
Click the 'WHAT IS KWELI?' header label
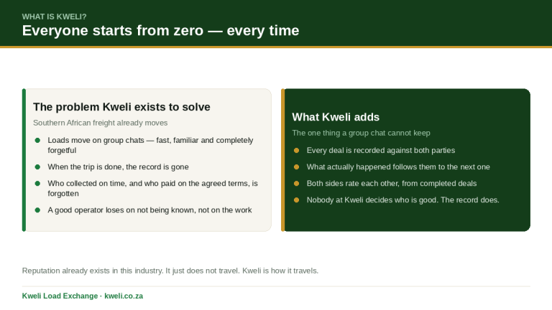click(54, 17)
